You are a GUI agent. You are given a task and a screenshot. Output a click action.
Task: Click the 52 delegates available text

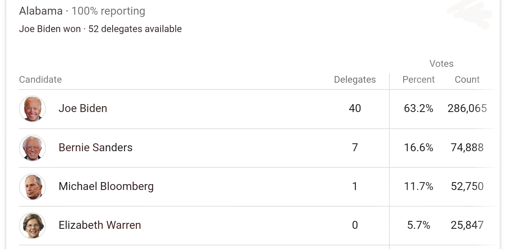135,29
